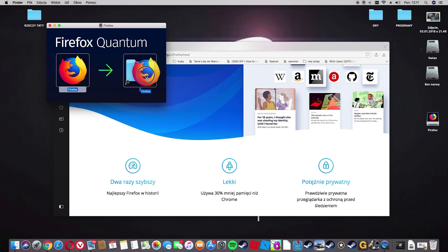The image size is (448, 252).
Task: Open the Pomoc menu
Action: 91,2
